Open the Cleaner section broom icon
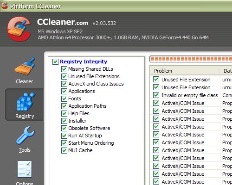Viewport: 232px width, 185px height. point(25,67)
